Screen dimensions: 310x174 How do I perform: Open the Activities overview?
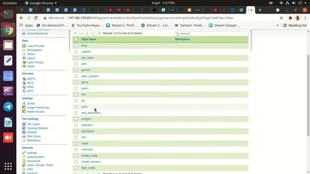[10, 3]
